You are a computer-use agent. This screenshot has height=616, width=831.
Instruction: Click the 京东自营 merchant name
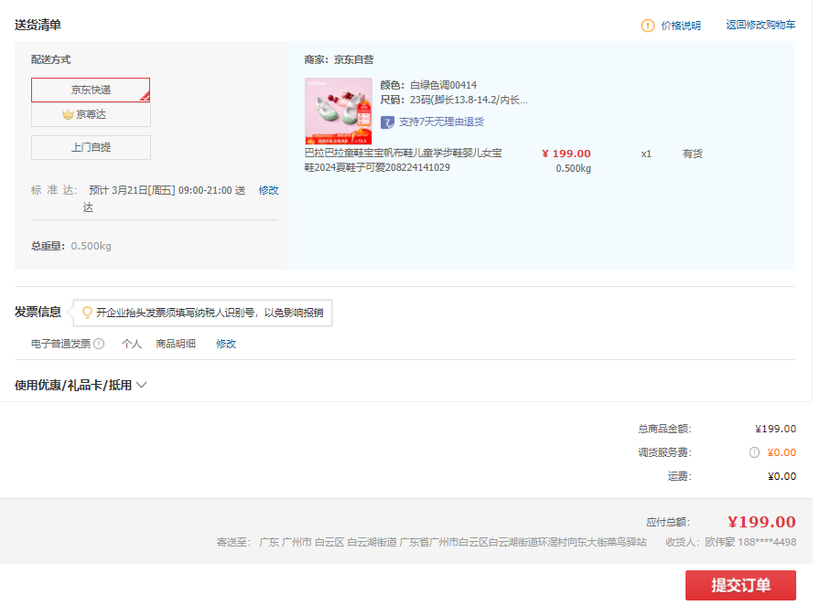coord(353,59)
